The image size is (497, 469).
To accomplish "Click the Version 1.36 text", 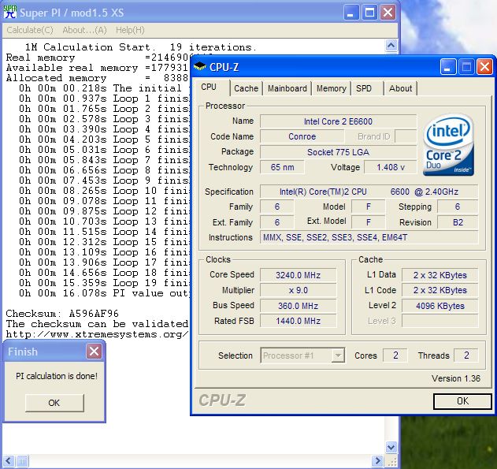I will [456, 378].
